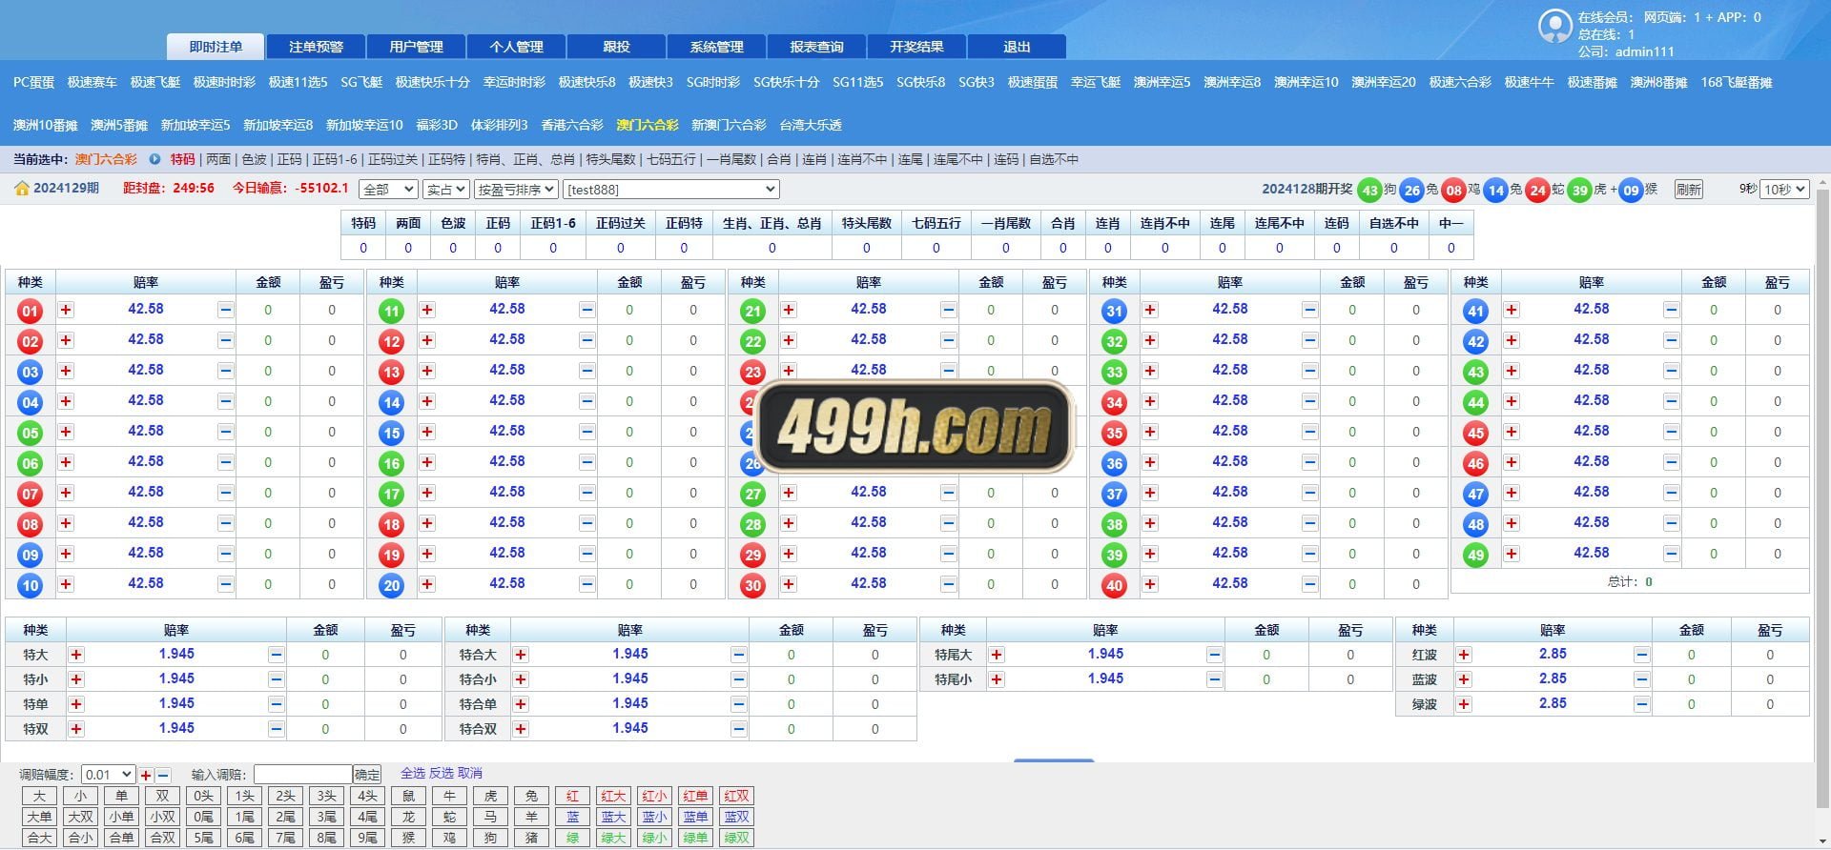The height and width of the screenshot is (850, 1831).
Task: Click the 红大 quick-select button
Action: point(613,797)
